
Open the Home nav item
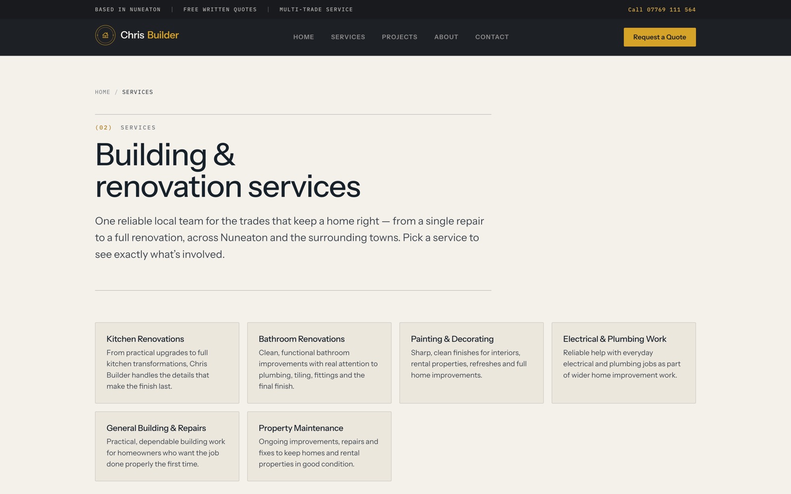coord(304,37)
